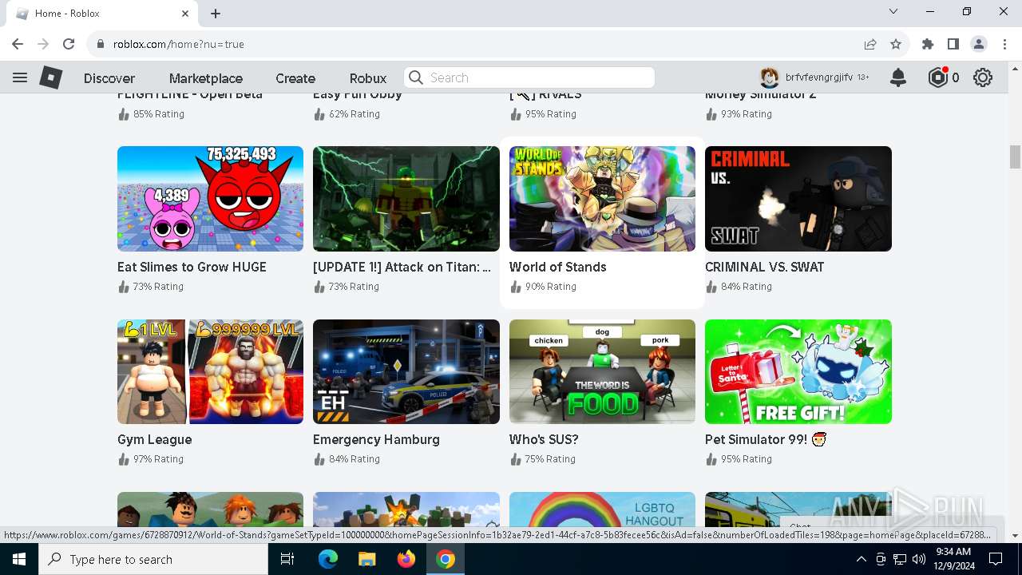This screenshot has width=1022, height=575.
Task: Click the Eat Slimes to Grow HUGE title
Action: (192, 267)
